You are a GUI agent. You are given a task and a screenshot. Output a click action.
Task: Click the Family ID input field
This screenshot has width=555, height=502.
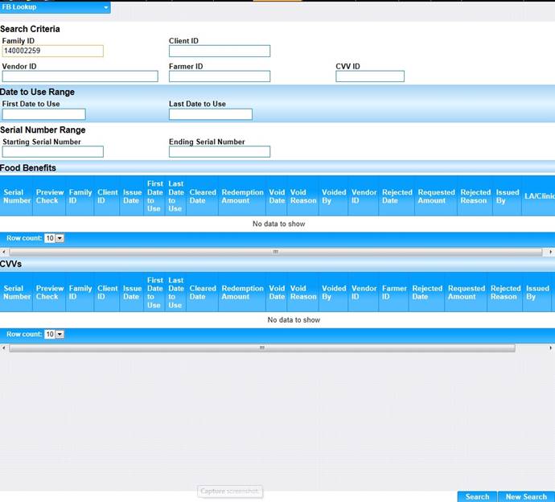52,51
